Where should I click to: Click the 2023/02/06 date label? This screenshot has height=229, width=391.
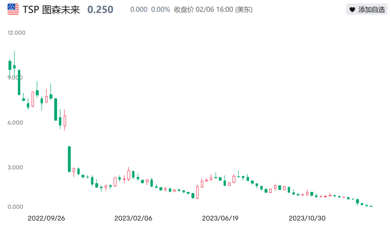point(133,218)
